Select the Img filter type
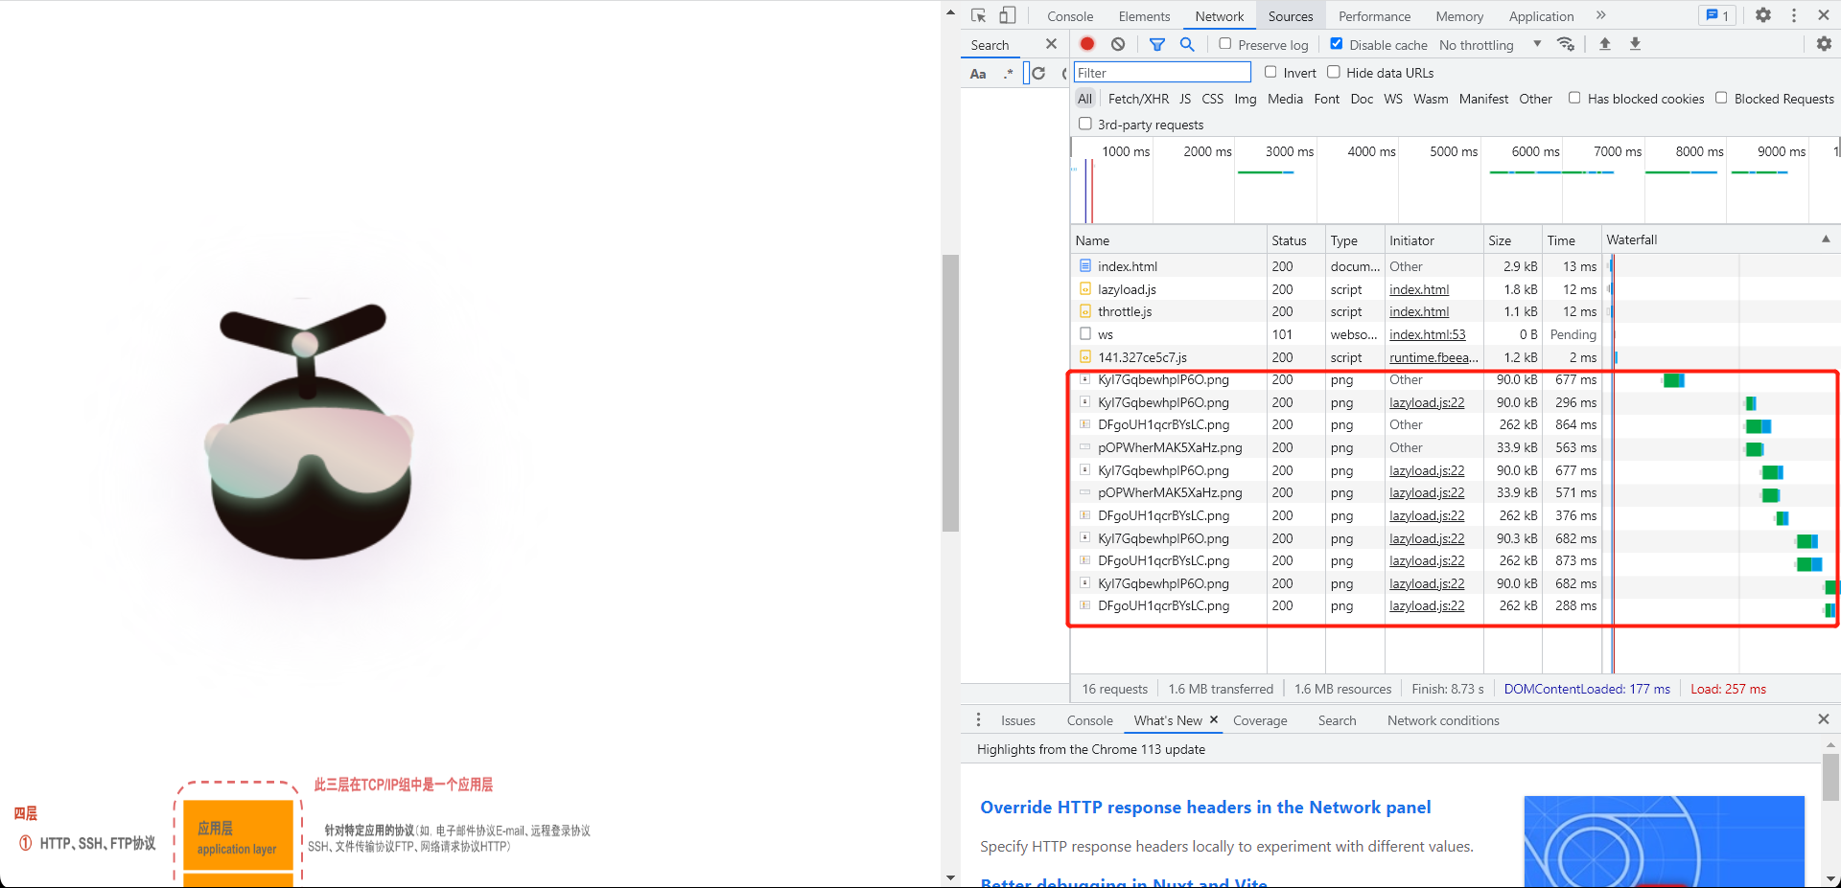The image size is (1841, 888). [1246, 99]
